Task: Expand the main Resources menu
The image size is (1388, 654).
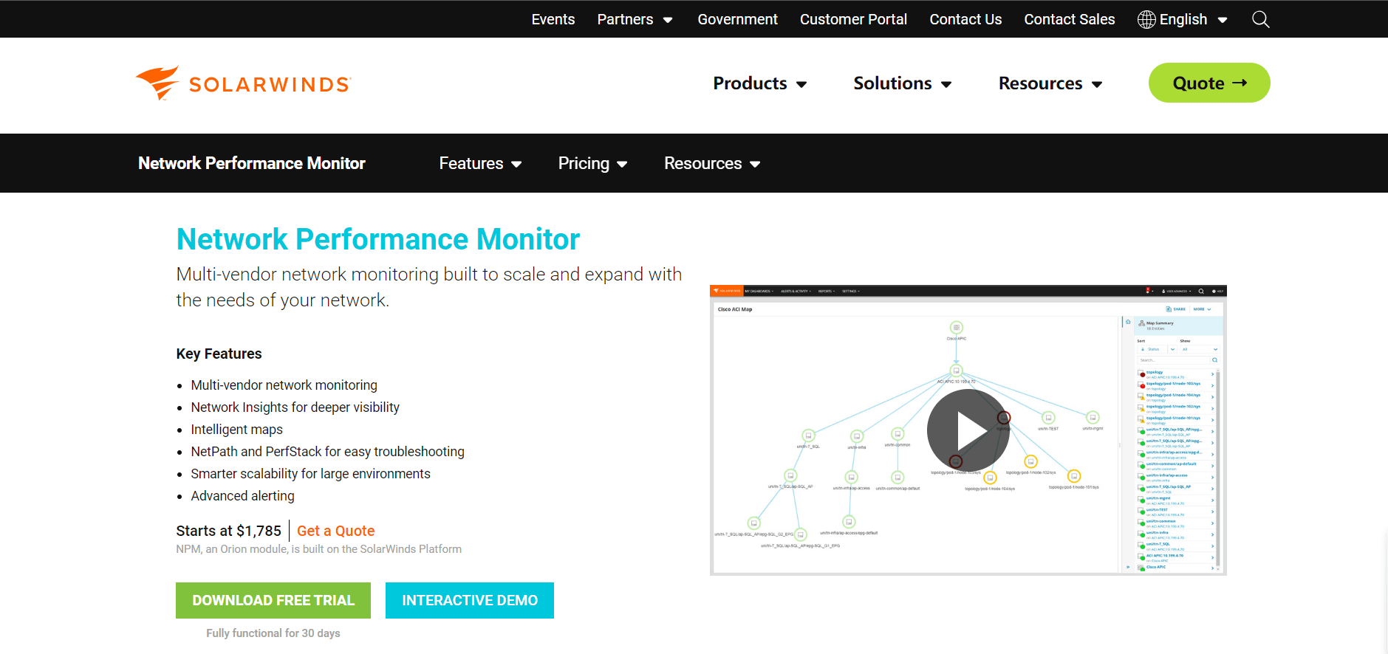Action: pyautogui.click(x=1050, y=83)
